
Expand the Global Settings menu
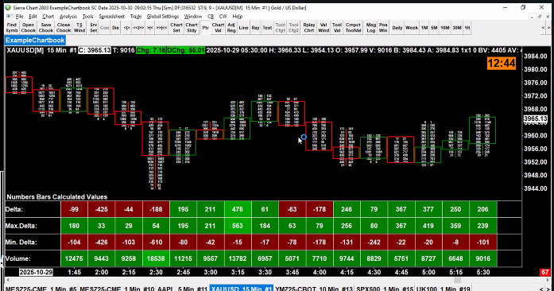pos(163,16)
